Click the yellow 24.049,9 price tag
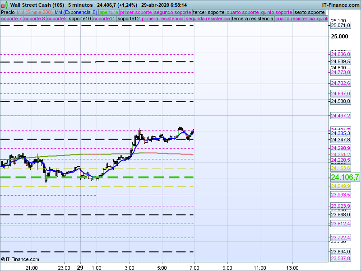Screen dimensions: 361x271 pyautogui.click(x=341, y=186)
